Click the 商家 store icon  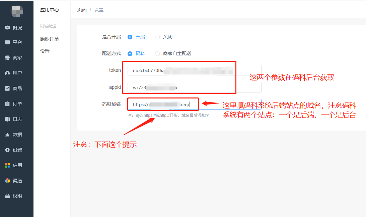[x=7, y=58]
